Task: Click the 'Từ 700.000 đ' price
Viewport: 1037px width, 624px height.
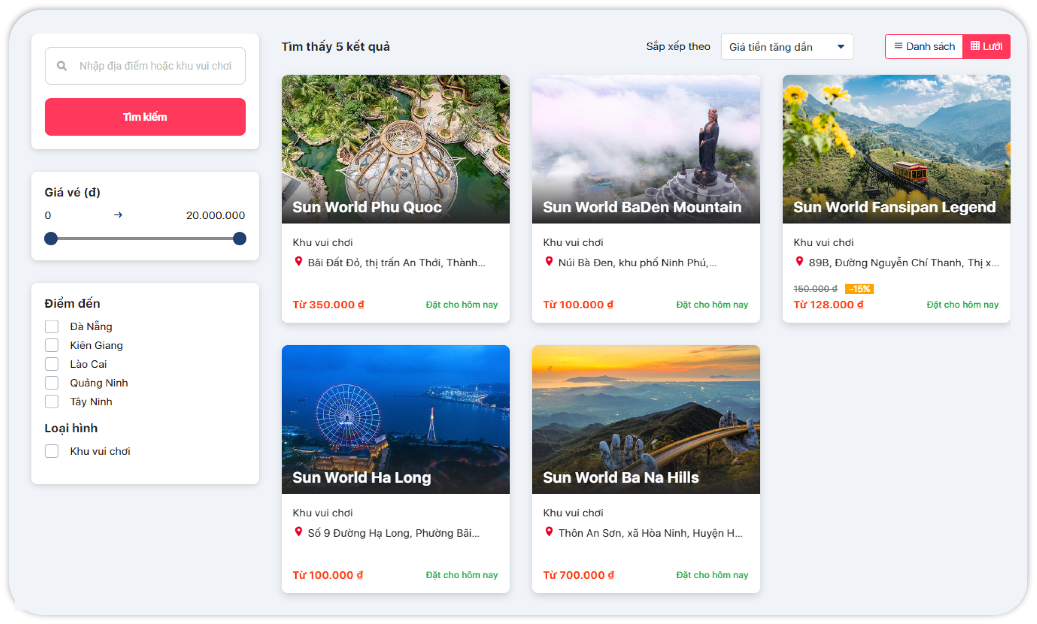Action: pos(578,575)
